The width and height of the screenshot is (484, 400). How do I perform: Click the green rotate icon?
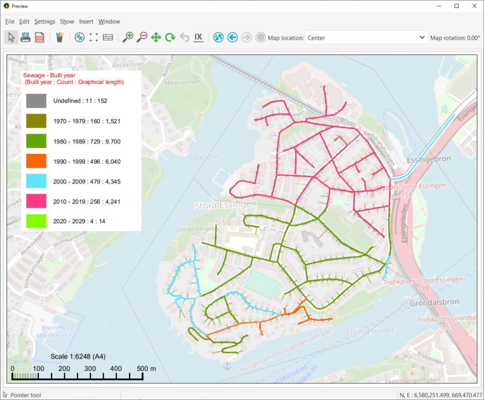tap(170, 37)
